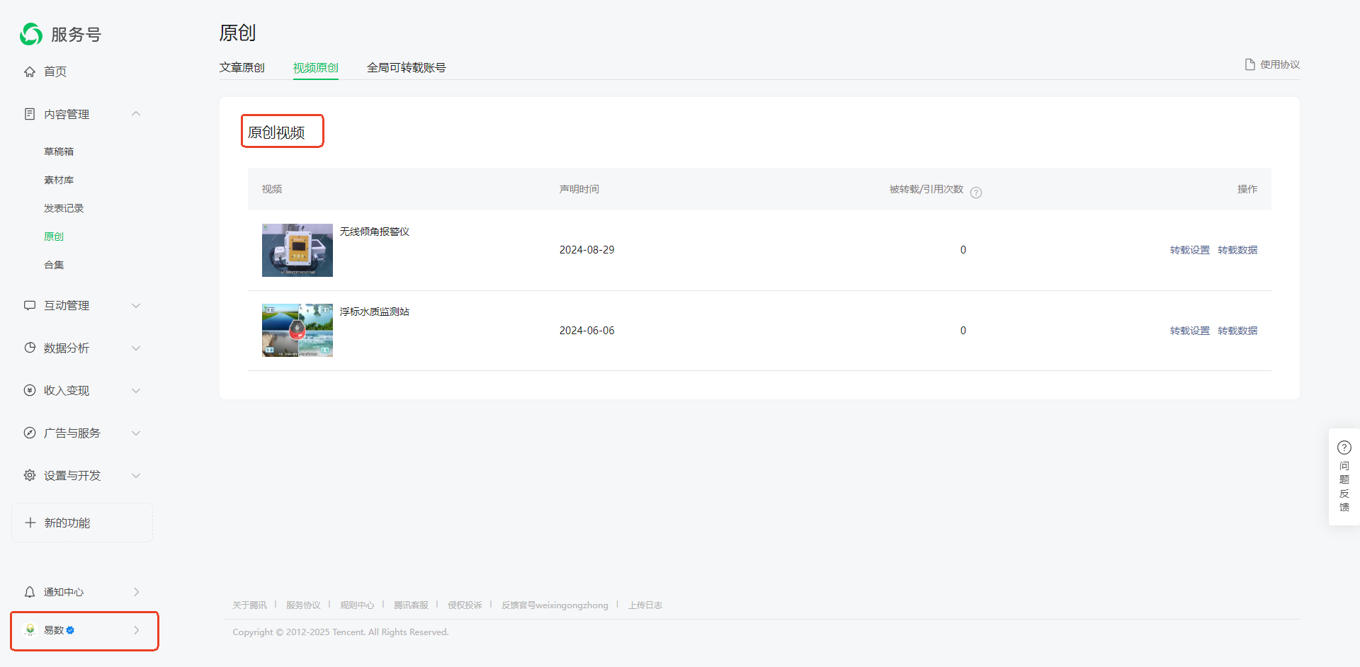Viewport: 1360px width, 667px height.
Task: Click the 浮标水质监测站 video title
Action: coord(374,312)
